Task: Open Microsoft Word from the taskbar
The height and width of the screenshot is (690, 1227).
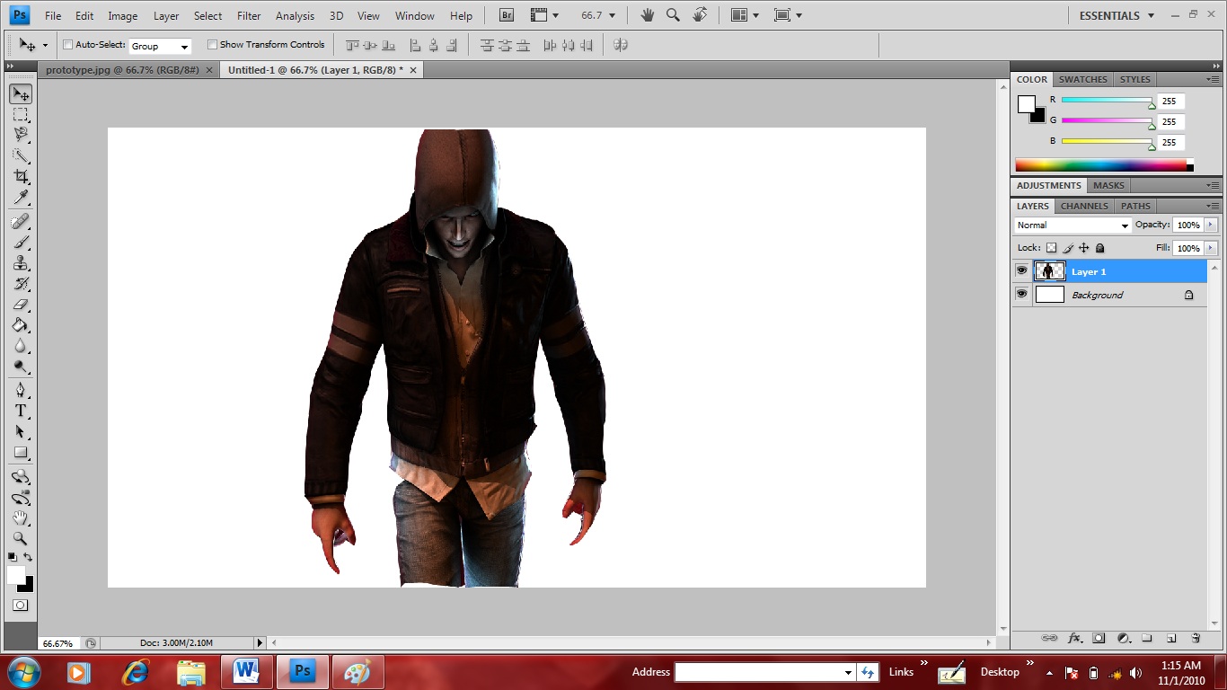Action: click(245, 671)
